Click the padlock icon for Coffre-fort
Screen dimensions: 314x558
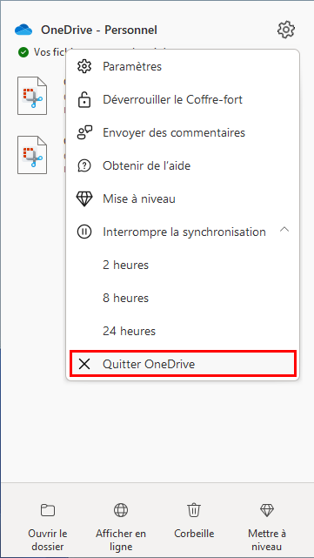[84, 99]
